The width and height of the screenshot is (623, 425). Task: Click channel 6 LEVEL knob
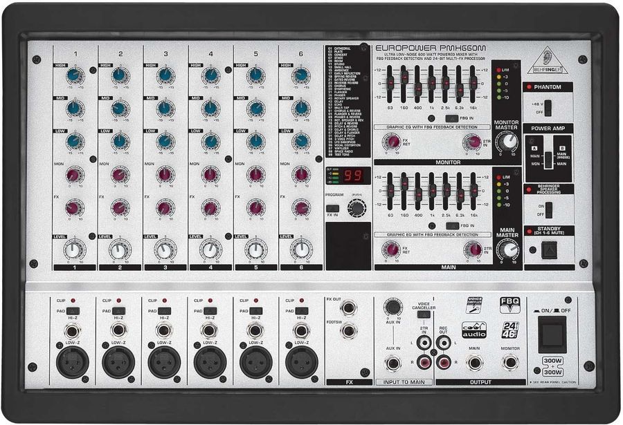pyautogui.click(x=301, y=249)
